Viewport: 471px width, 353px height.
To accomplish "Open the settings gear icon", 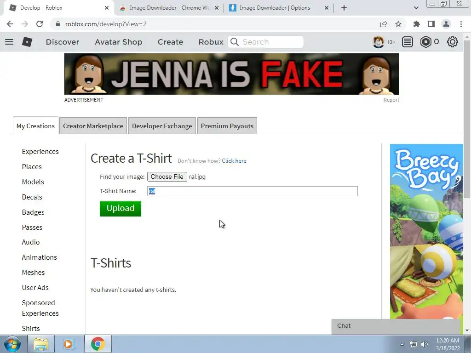I will coord(453,42).
